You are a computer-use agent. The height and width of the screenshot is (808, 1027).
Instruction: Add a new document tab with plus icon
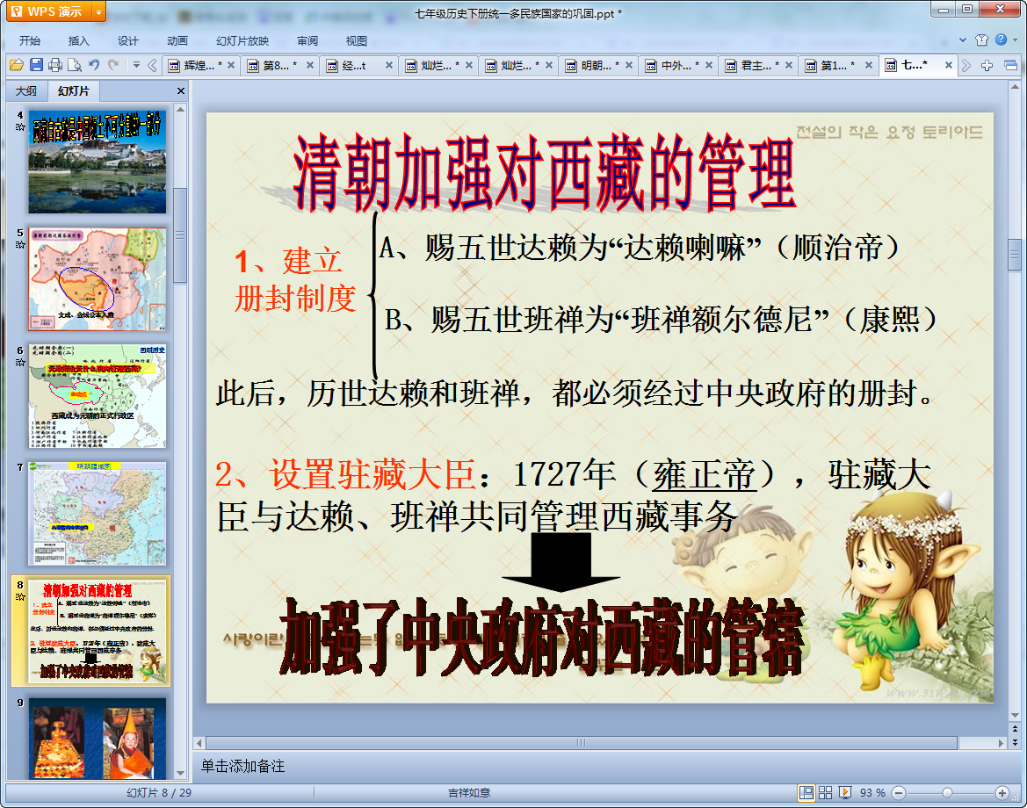click(x=987, y=65)
